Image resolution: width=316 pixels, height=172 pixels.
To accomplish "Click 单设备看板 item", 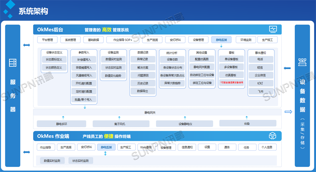I will click(x=231, y=59).
